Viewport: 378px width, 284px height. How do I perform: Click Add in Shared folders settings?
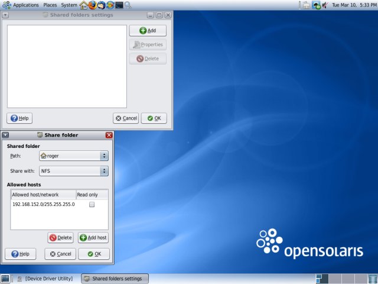coord(148,31)
